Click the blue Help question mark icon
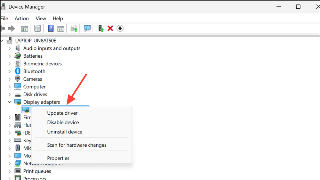Screen dimensions: 320x180 point(51,29)
